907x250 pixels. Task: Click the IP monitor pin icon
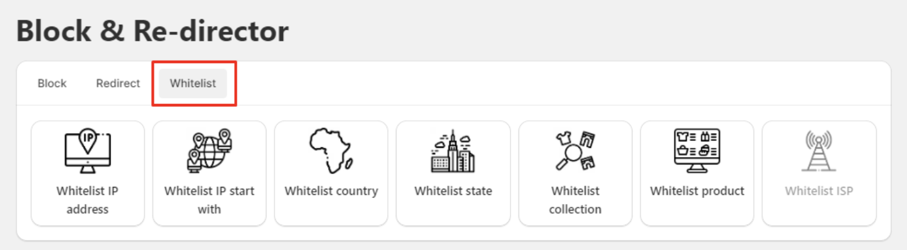point(87,150)
